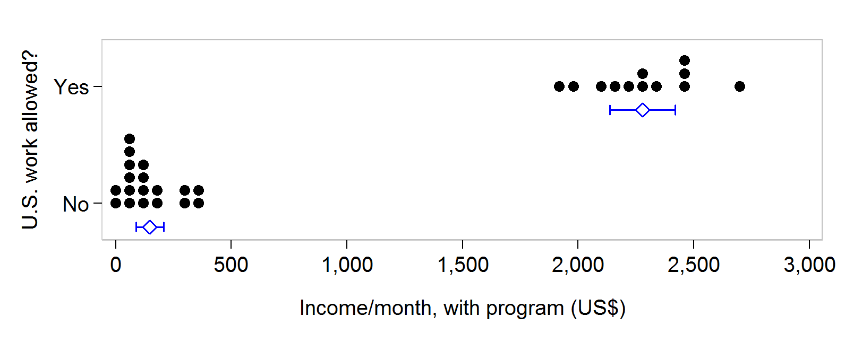
Task: Click the blue diamond mean marker for Yes
Action: point(643,110)
